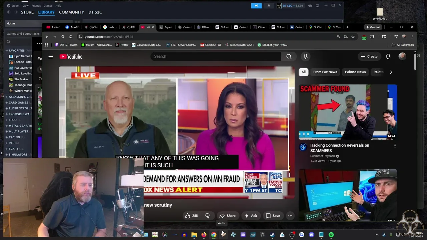Submit the YouTube search magnifier button
Screen dimensions: 427x240
pyautogui.click(x=289, y=56)
